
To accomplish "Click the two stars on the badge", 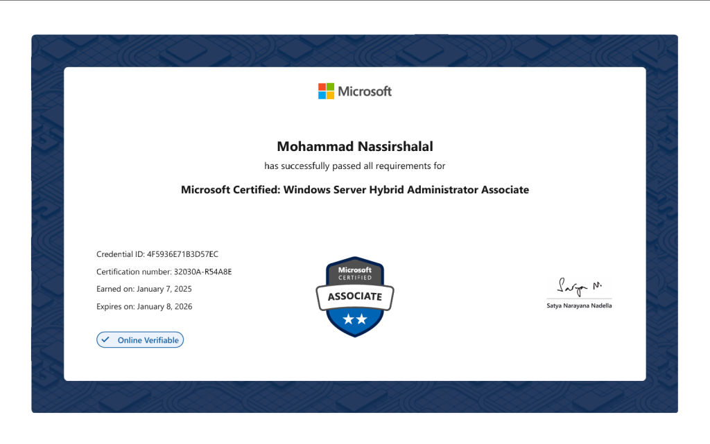I will click(355, 319).
